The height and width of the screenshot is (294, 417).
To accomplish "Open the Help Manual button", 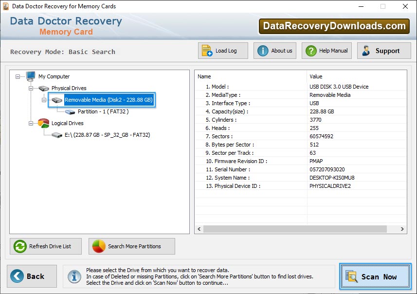I will 326,51.
